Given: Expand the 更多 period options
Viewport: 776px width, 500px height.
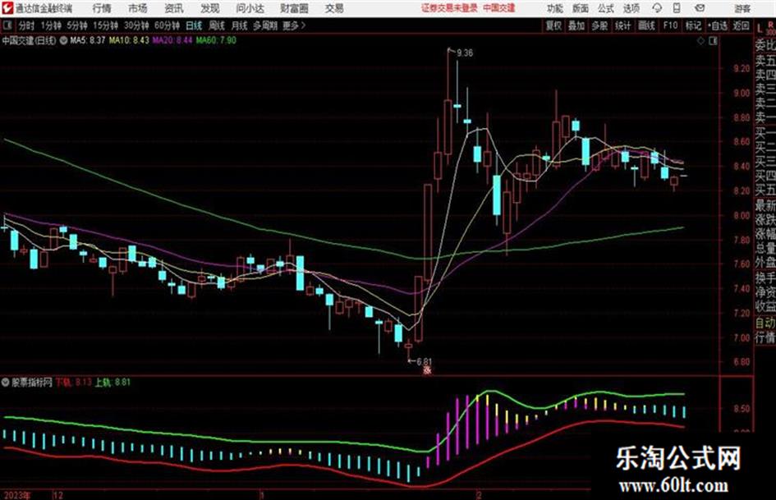Looking at the screenshot, I should (294, 25).
